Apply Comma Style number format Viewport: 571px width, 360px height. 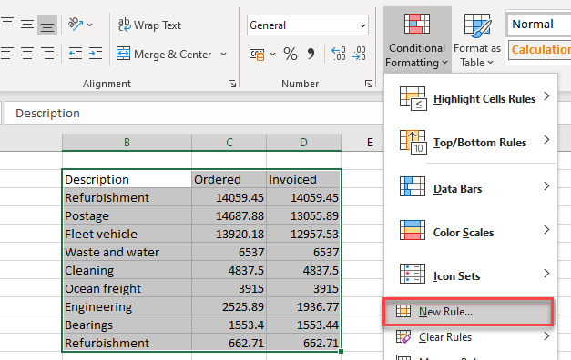311,55
